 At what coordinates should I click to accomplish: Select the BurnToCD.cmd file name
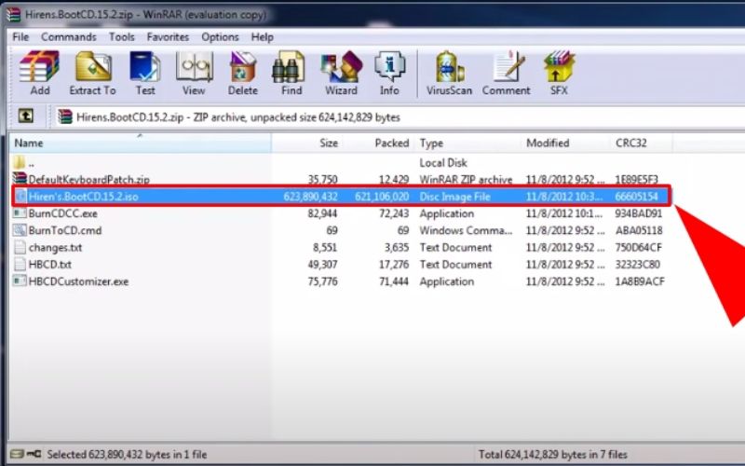point(65,230)
